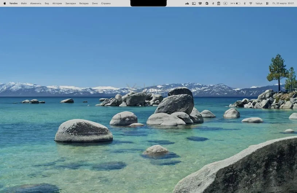Open the Apple menu
This screenshot has width=297, height=193.
click(x=4, y=3)
